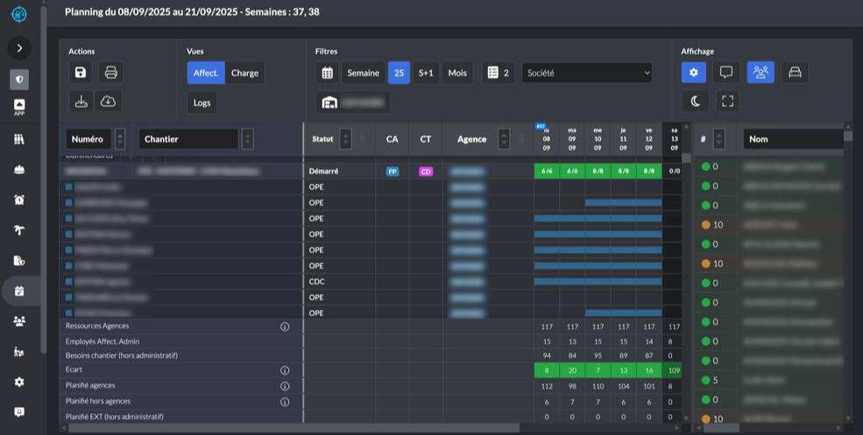Enter fullscreen mode
Screen dimensions: 863x435
(727, 102)
